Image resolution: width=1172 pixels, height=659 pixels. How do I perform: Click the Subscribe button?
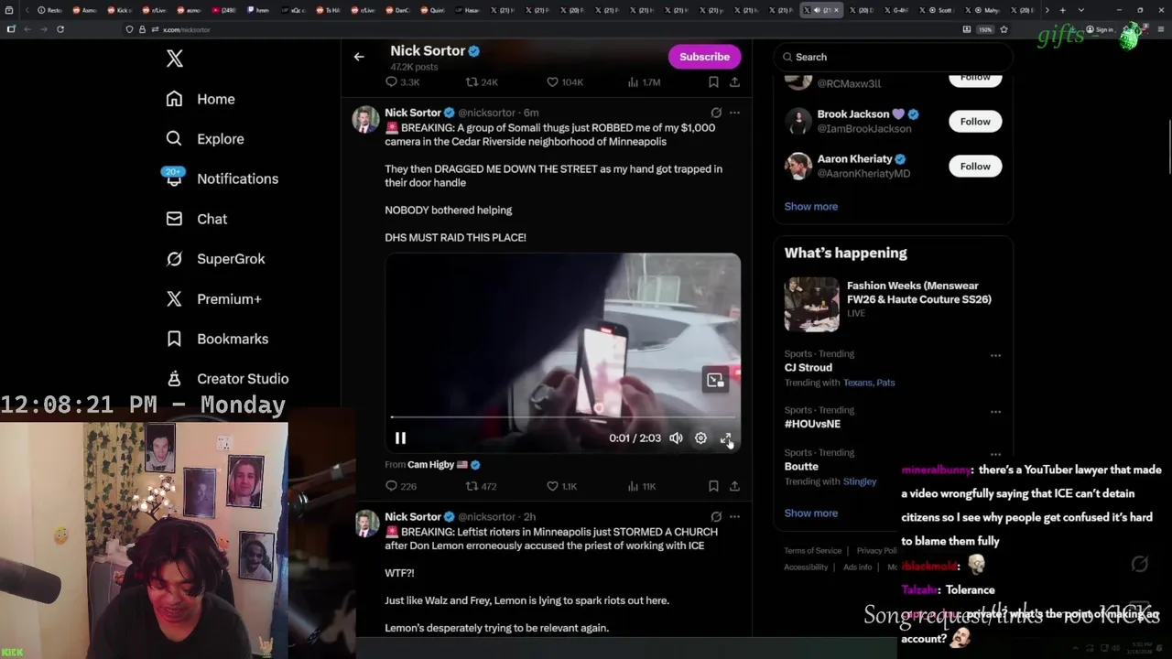704,57
